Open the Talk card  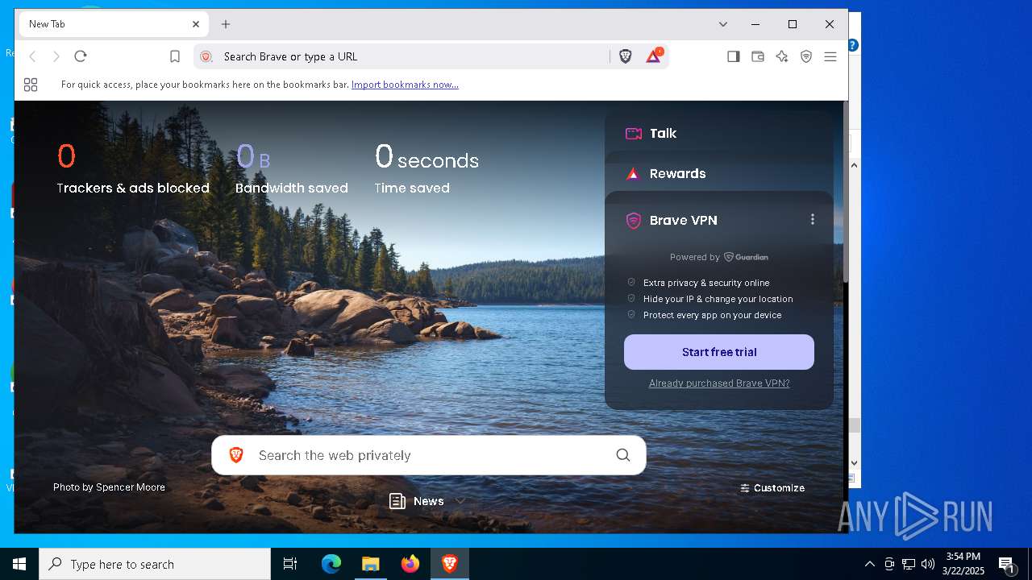point(718,133)
